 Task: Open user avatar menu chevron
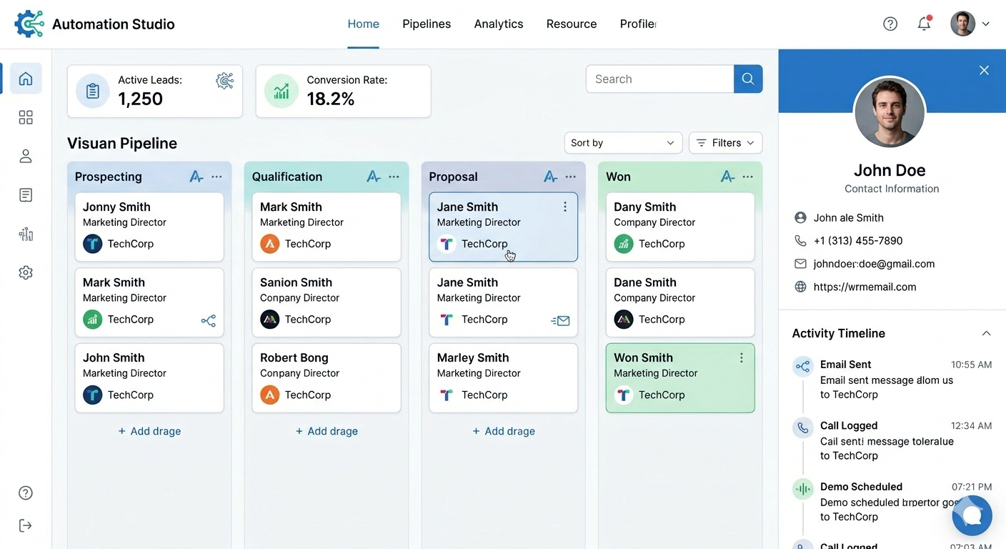pos(986,24)
